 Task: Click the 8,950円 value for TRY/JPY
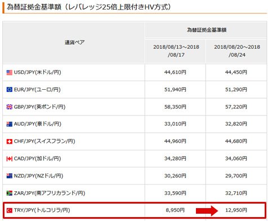[x=175, y=210]
